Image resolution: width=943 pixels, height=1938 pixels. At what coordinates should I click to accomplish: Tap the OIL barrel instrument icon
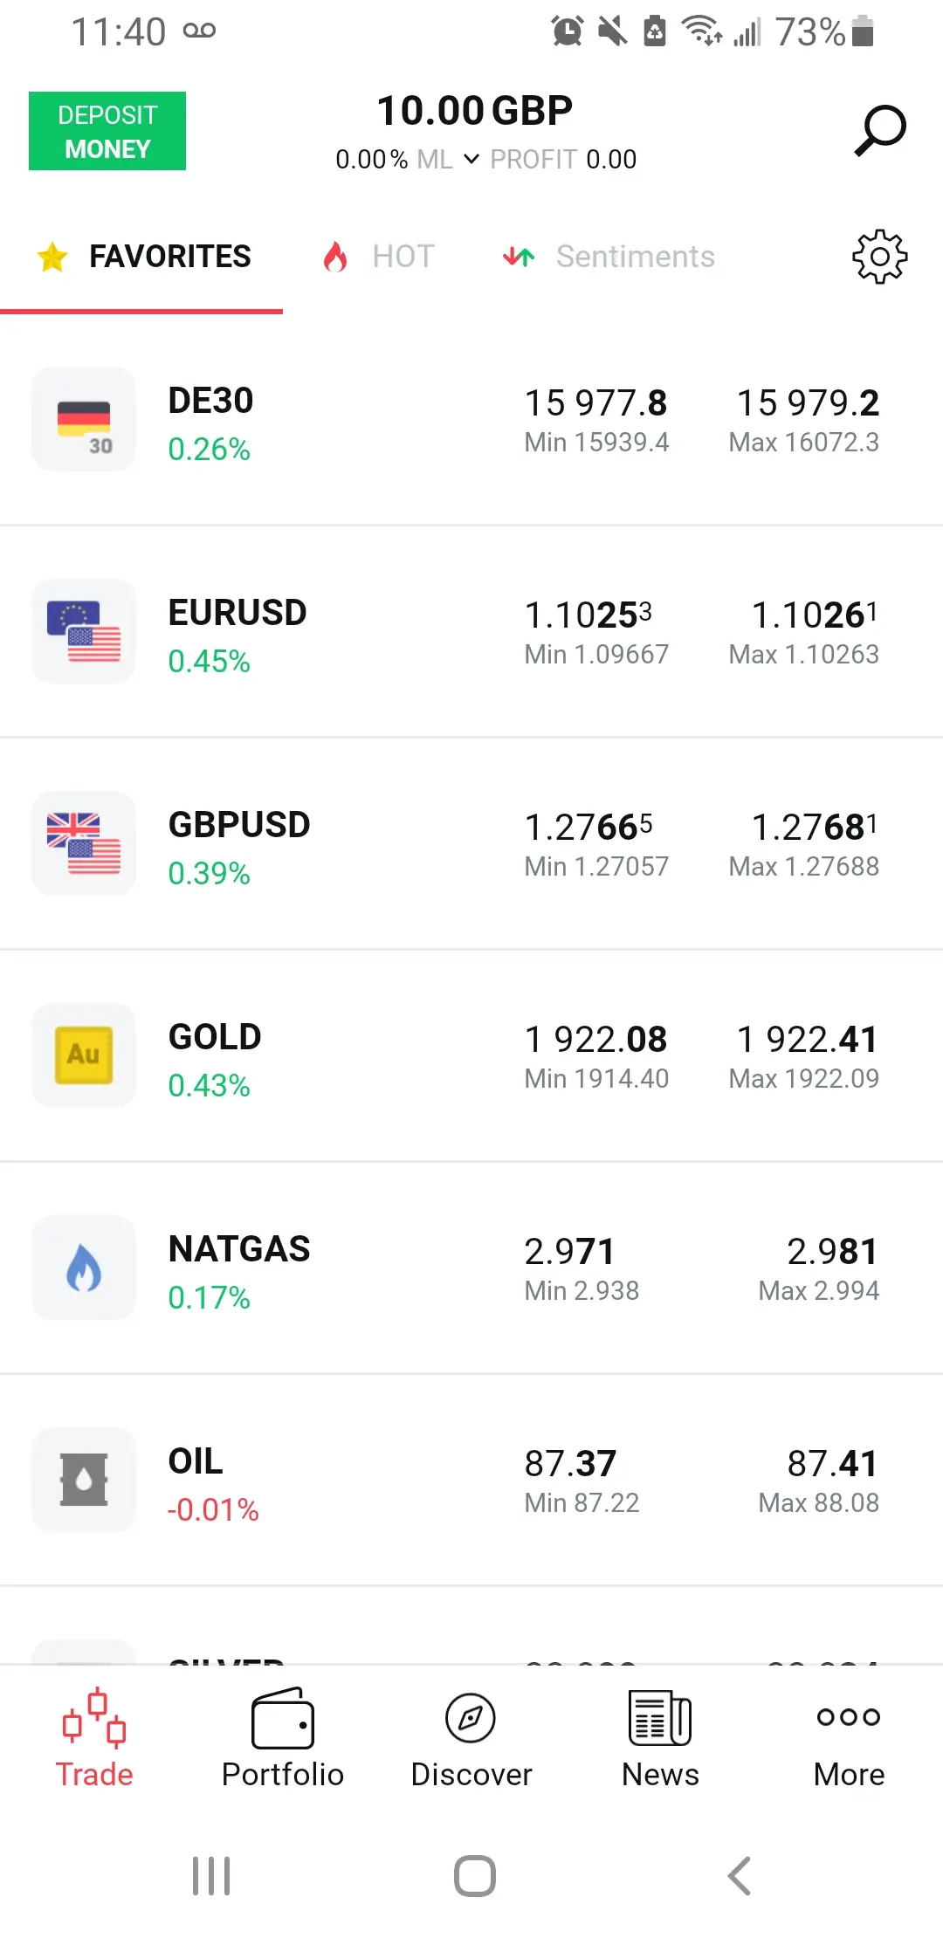(84, 1479)
